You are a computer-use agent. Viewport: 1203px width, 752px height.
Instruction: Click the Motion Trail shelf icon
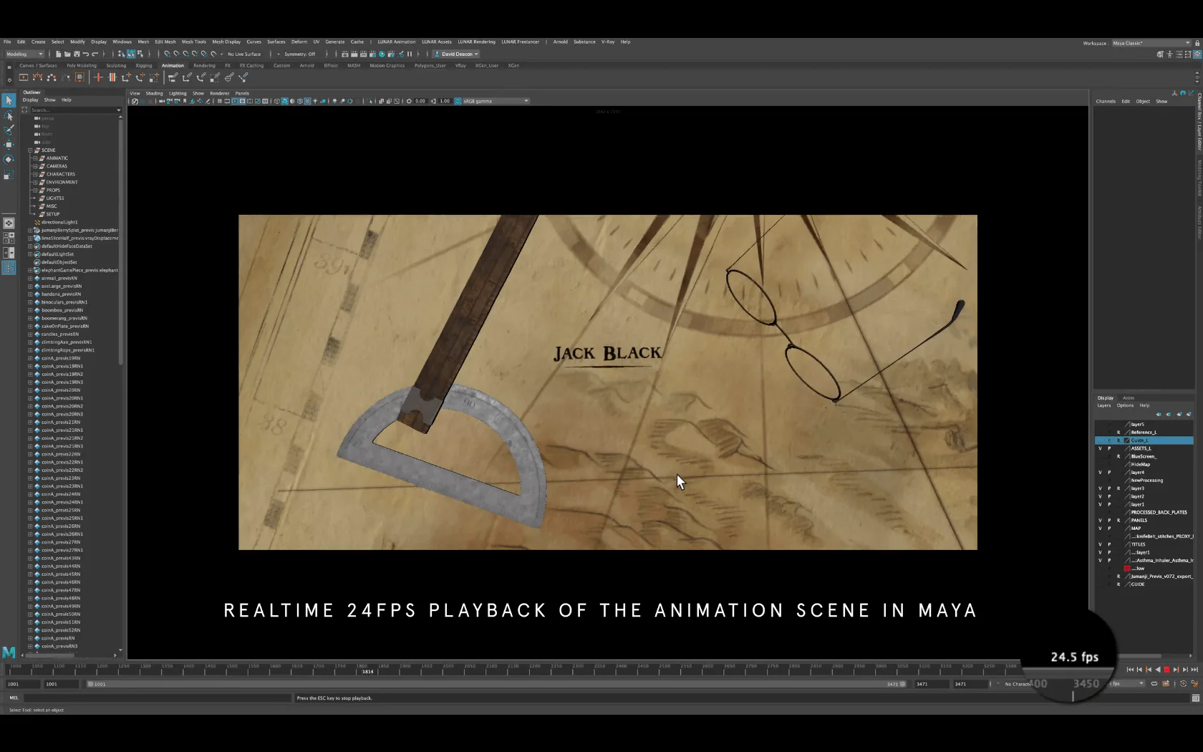coord(38,77)
